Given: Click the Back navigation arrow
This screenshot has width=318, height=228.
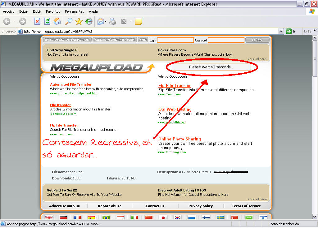Looking at the screenshot, I should pyautogui.click(x=7, y=21).
